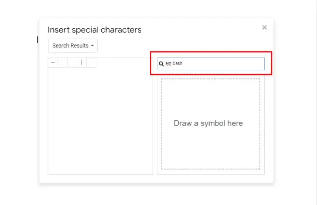The image size is (317, 205).
Task: Click the underlined 'em' in search box
Action: [x=168, y=64]
